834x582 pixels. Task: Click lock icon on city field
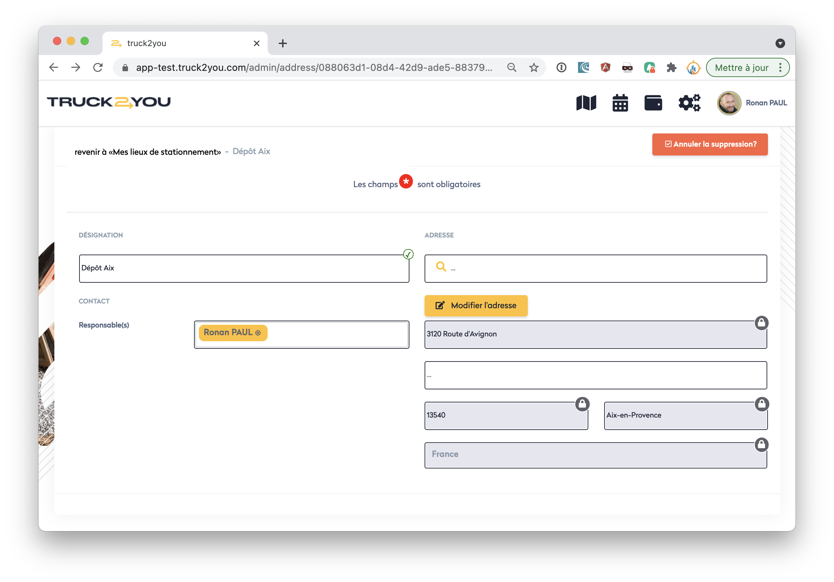pyautogui.click(x=761, y=404)
